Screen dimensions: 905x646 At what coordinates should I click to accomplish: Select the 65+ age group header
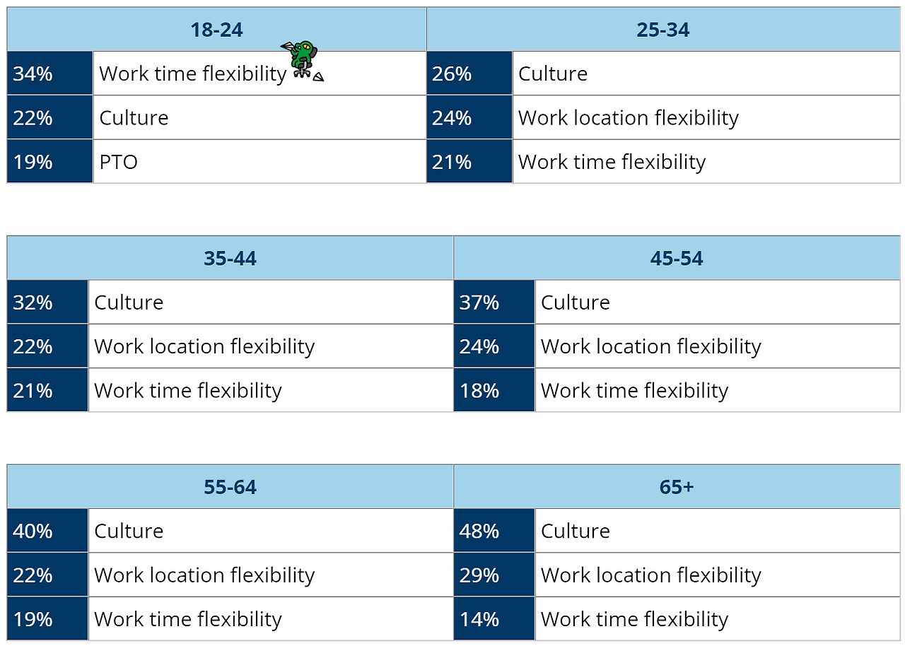[x=677, y=487]
